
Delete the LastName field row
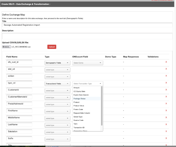[166, 124]
